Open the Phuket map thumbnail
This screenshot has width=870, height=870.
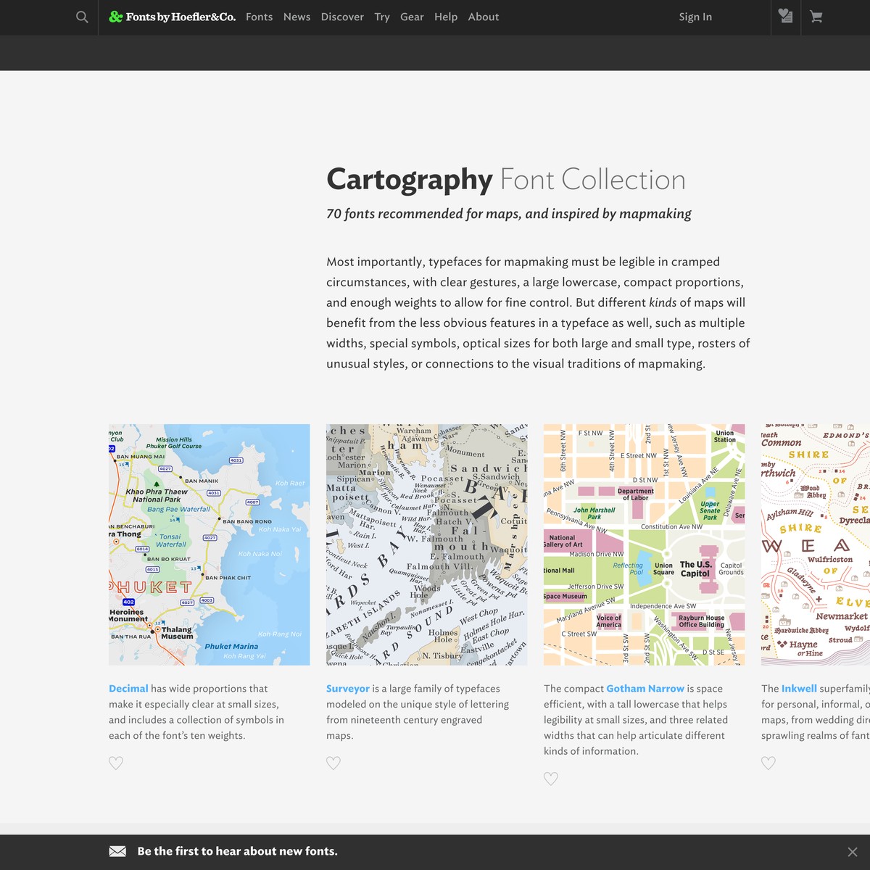coord(209,544)
